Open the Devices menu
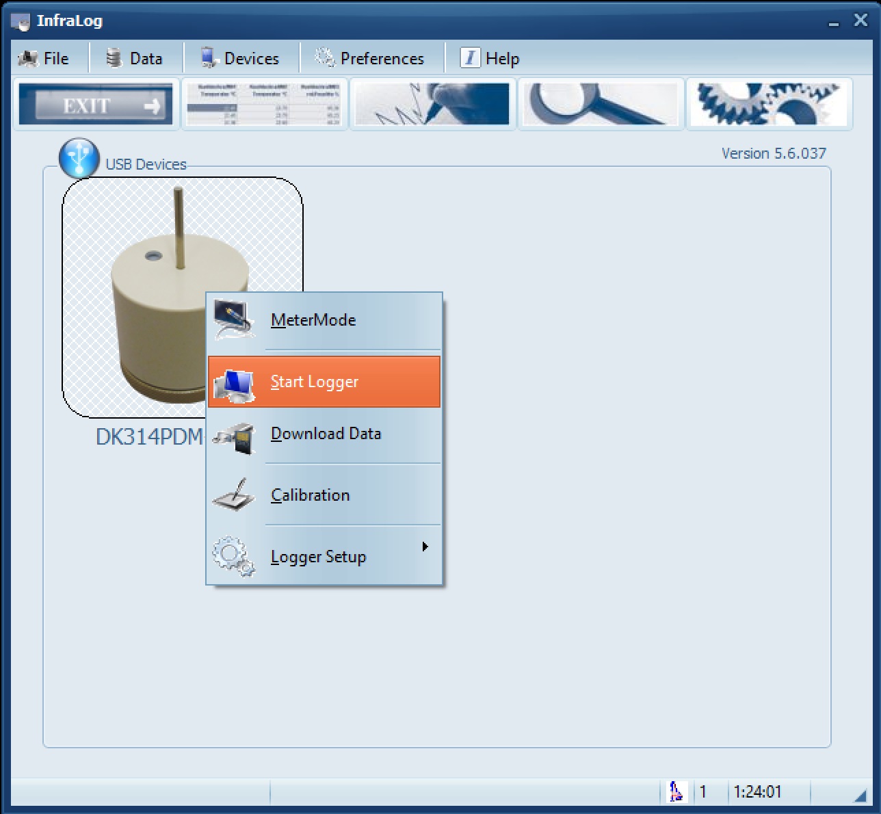 pos(240,59)
